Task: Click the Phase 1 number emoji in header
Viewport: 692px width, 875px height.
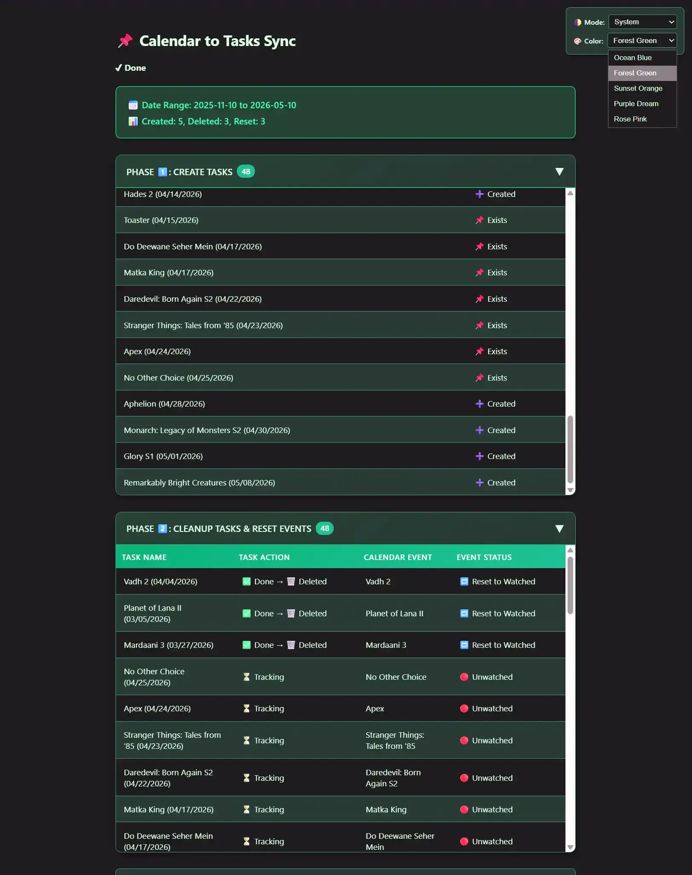Action: point(162,172)
